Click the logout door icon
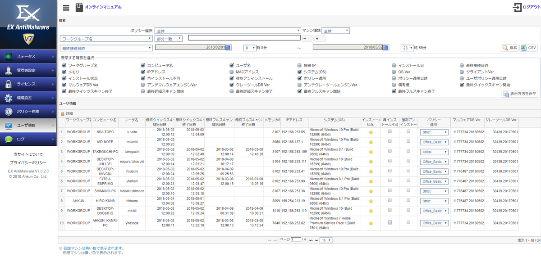This screenshot has height=266, width=541. point(517,7)
